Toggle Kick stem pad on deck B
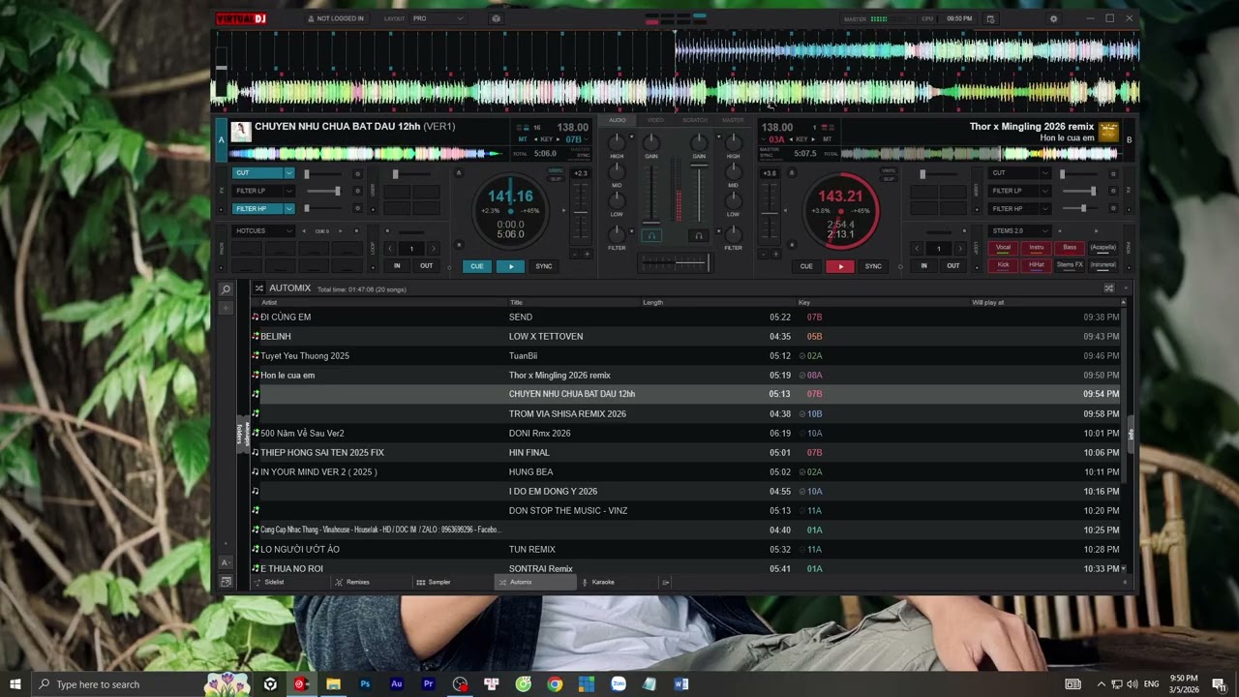The image size is (1239, 697). point(1003,264)
